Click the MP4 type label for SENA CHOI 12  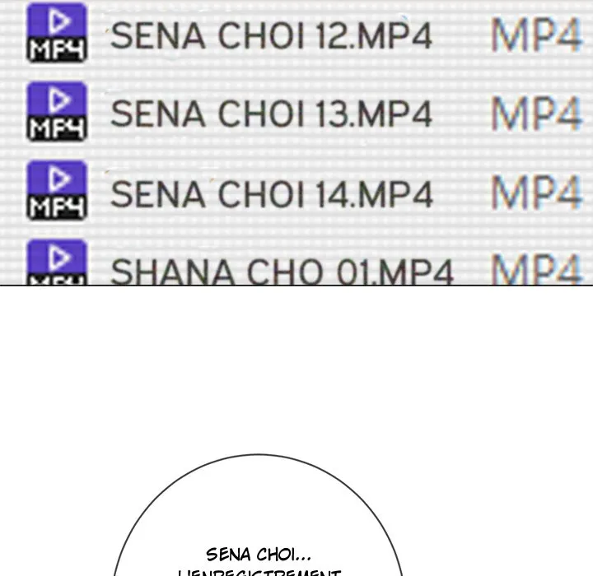pos(535,37)
